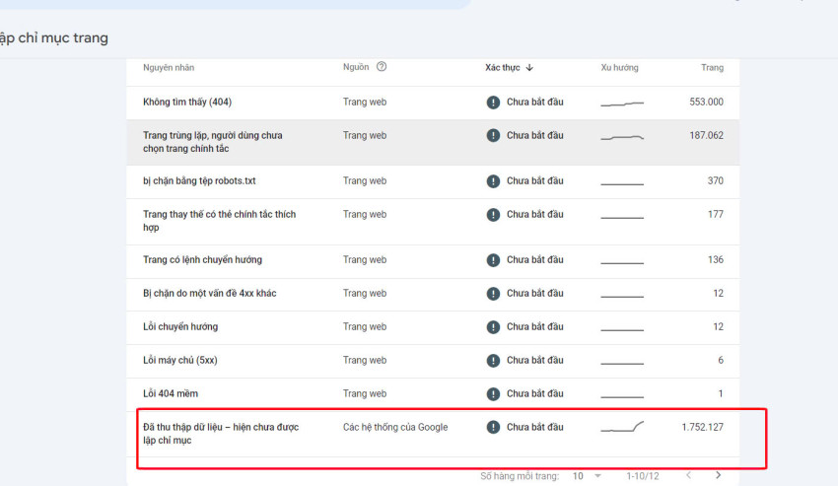Click the warning icon in the robots.txt row
Screen dimensions: 838x486
point(493,181)
